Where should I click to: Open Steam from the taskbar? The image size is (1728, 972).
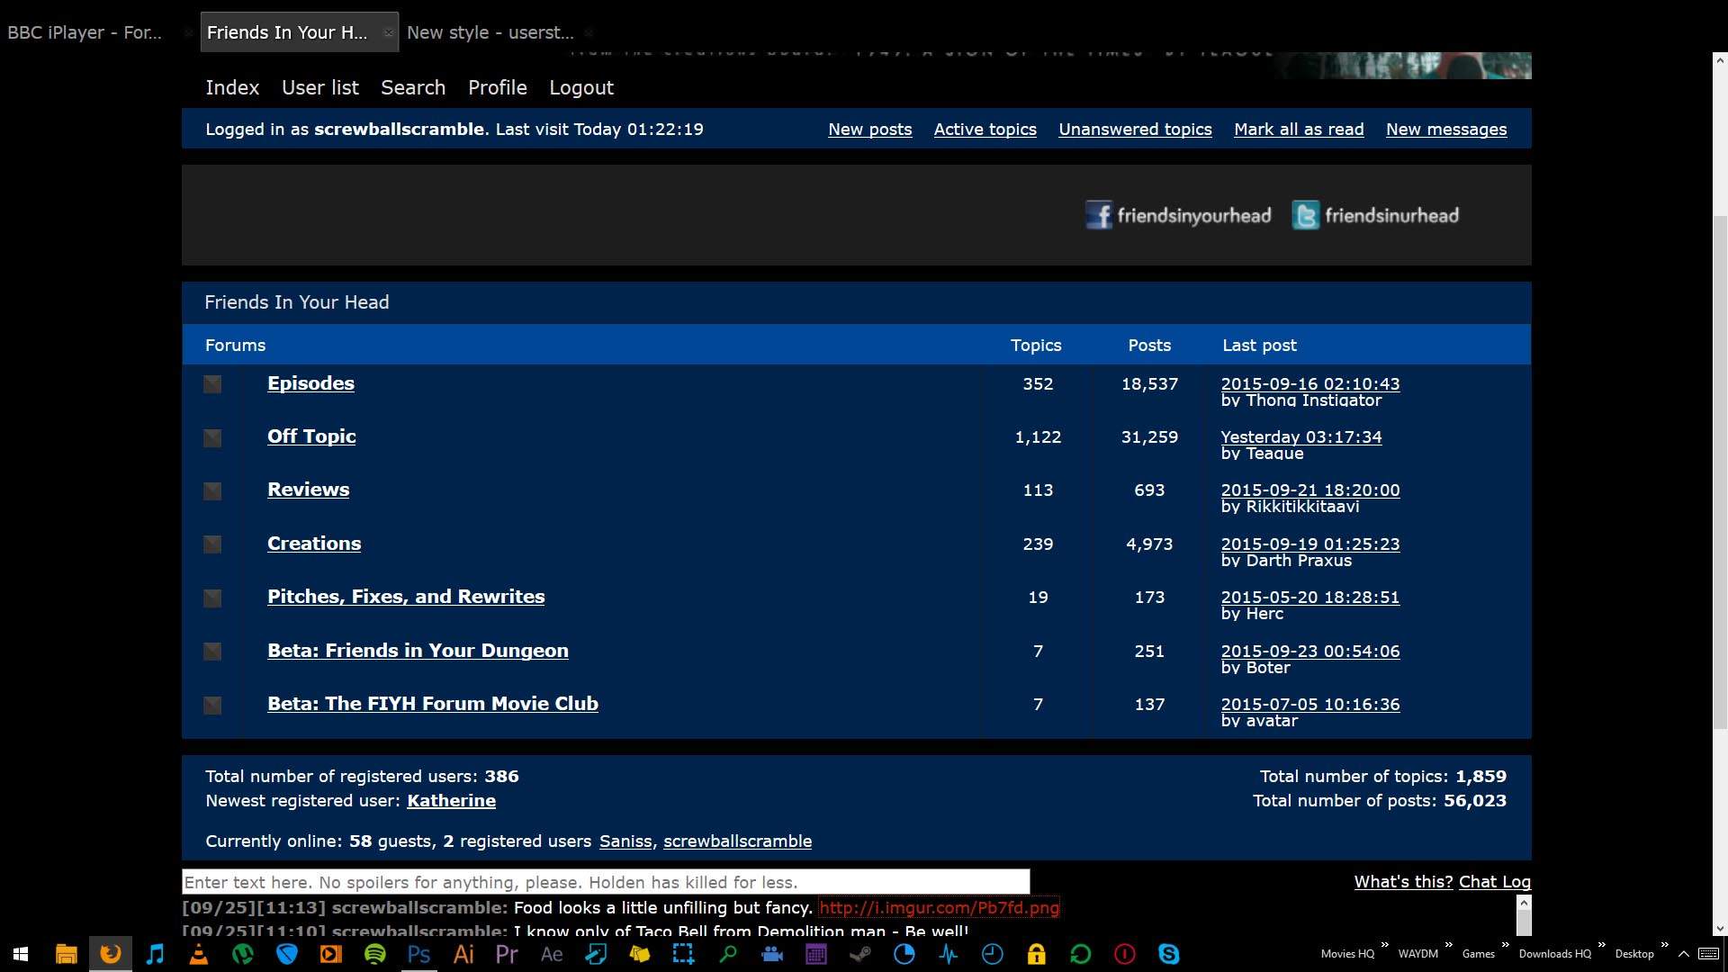[x=860, y=954]
